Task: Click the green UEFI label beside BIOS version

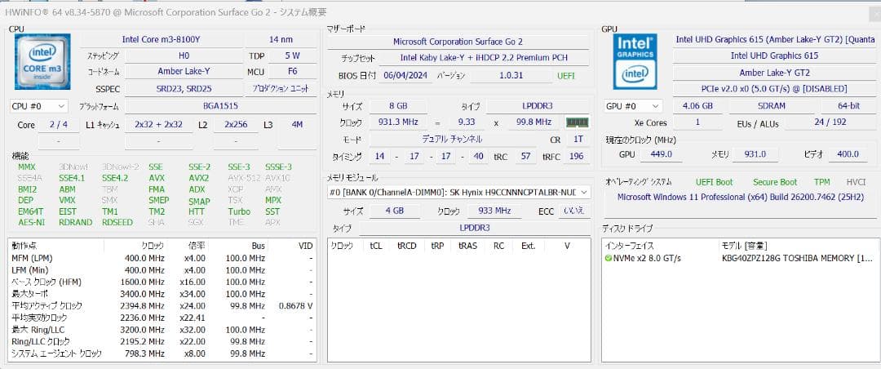Action: pos(566,75)
